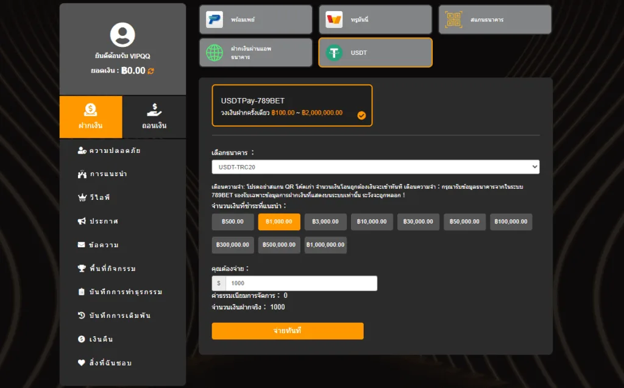
Task: Select the ฿1,000.00 amount
Action: [x=279, y=222]
